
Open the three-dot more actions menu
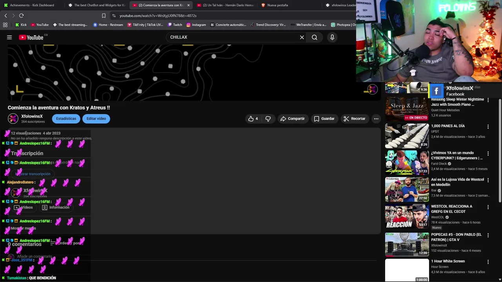376,119
